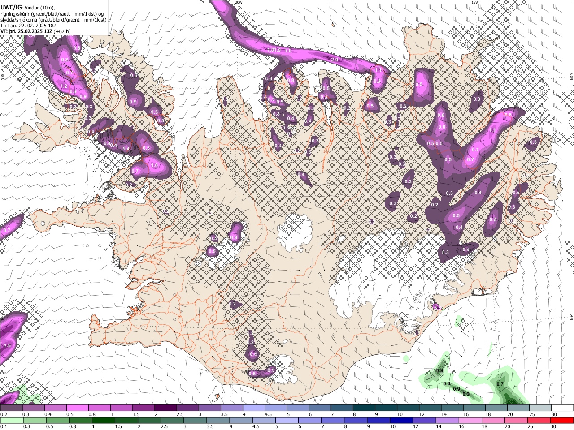
Task: Click the 1.2 snowfall value over the Westfjords
Action: [64, 86]
